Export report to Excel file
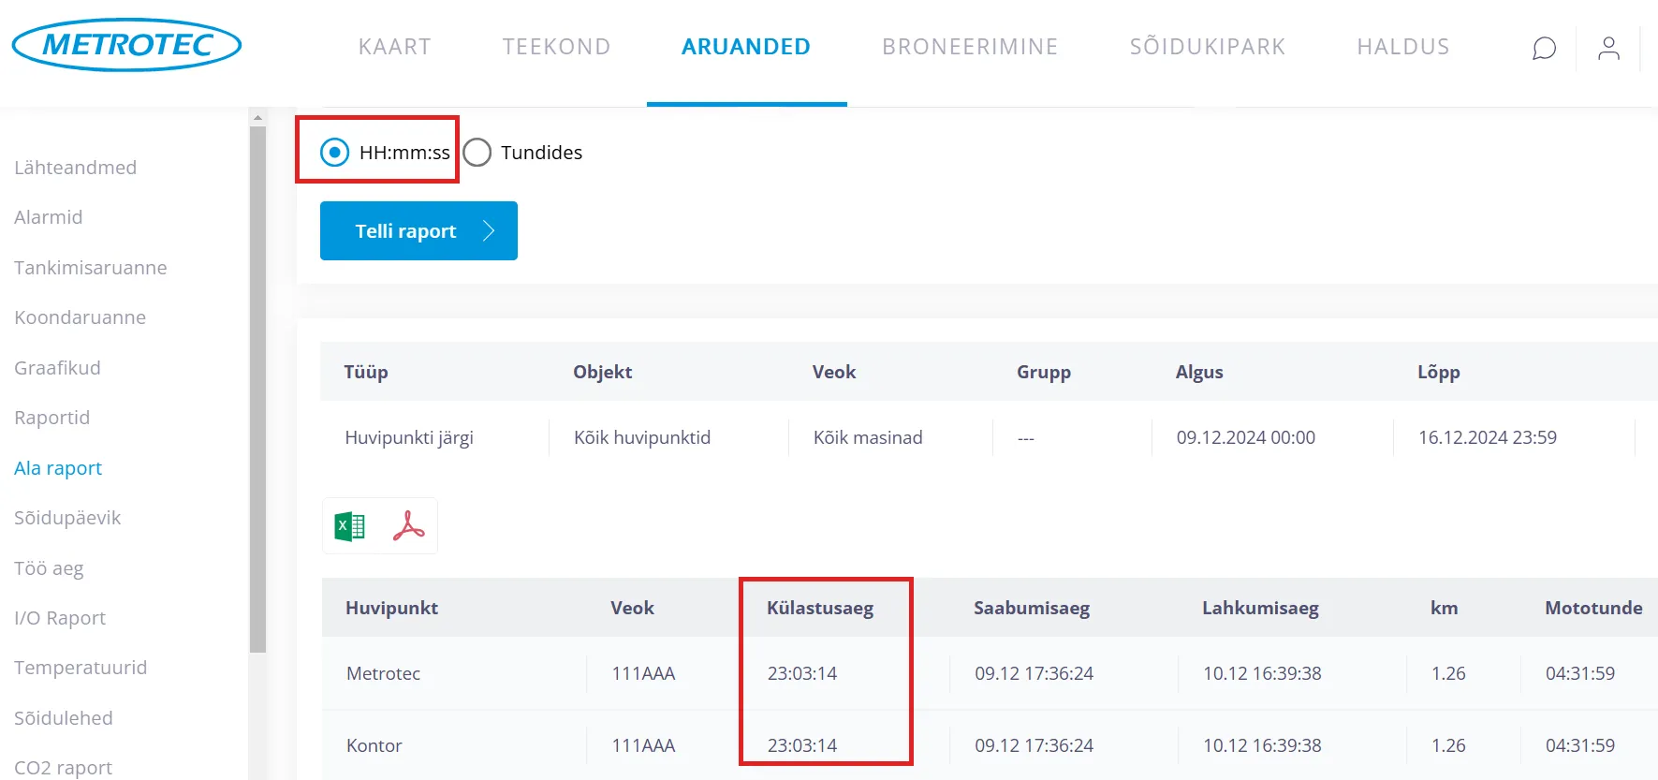Image resolution: width=1658 pixels, height=780 pixels. tap(350, 526)
